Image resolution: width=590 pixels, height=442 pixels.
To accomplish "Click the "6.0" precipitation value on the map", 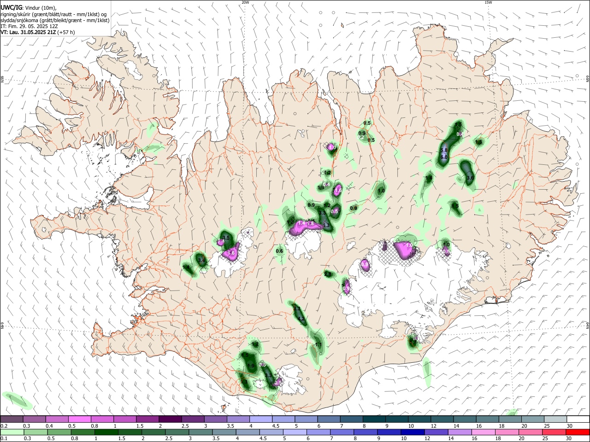I will click(444, 157).
